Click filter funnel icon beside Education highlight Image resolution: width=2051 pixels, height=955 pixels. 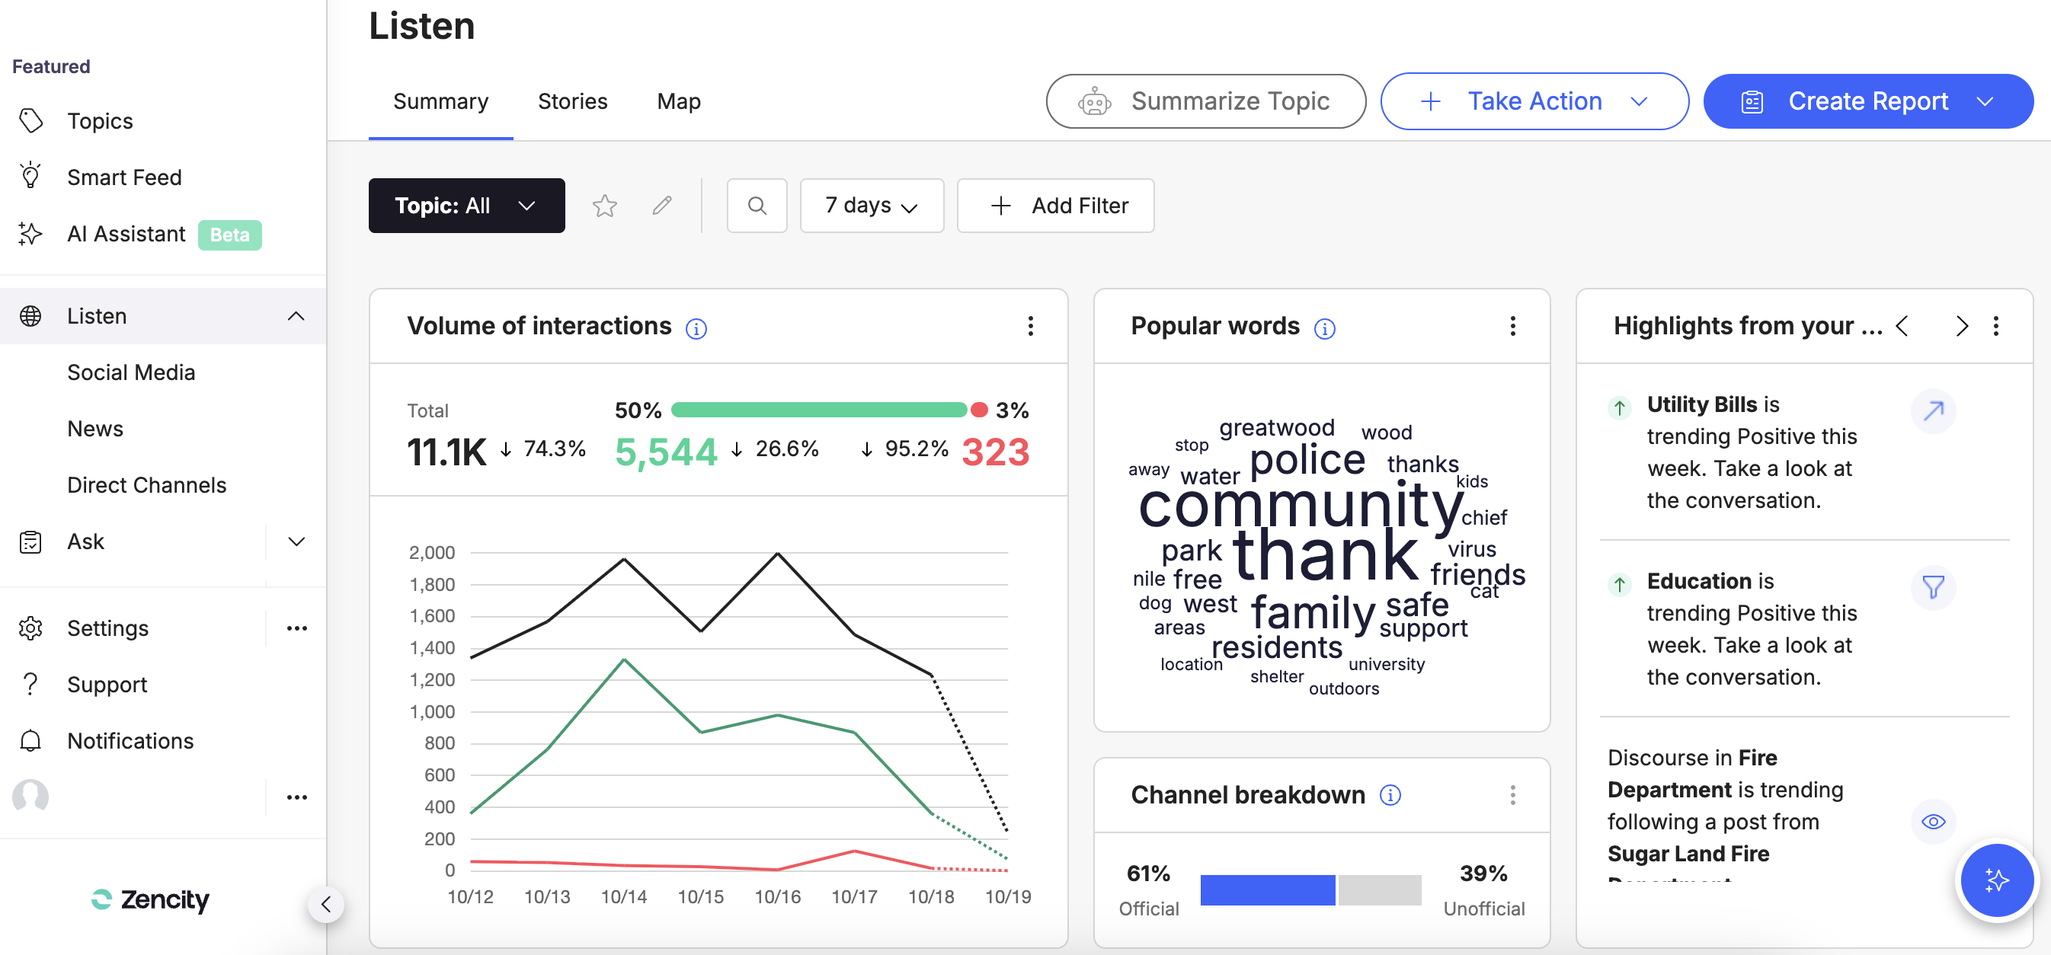(x=1932, y=587)
